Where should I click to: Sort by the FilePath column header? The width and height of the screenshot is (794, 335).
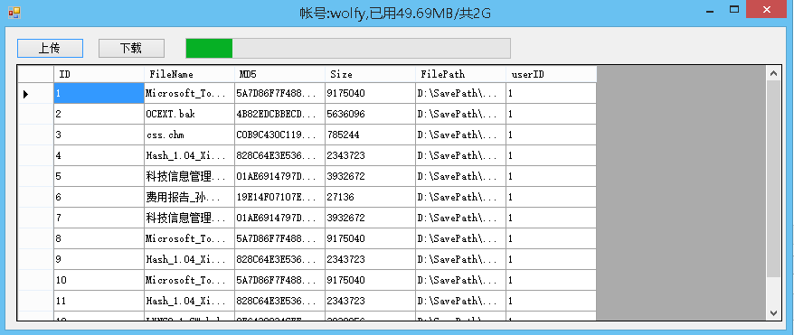click(x=461, y=74)
